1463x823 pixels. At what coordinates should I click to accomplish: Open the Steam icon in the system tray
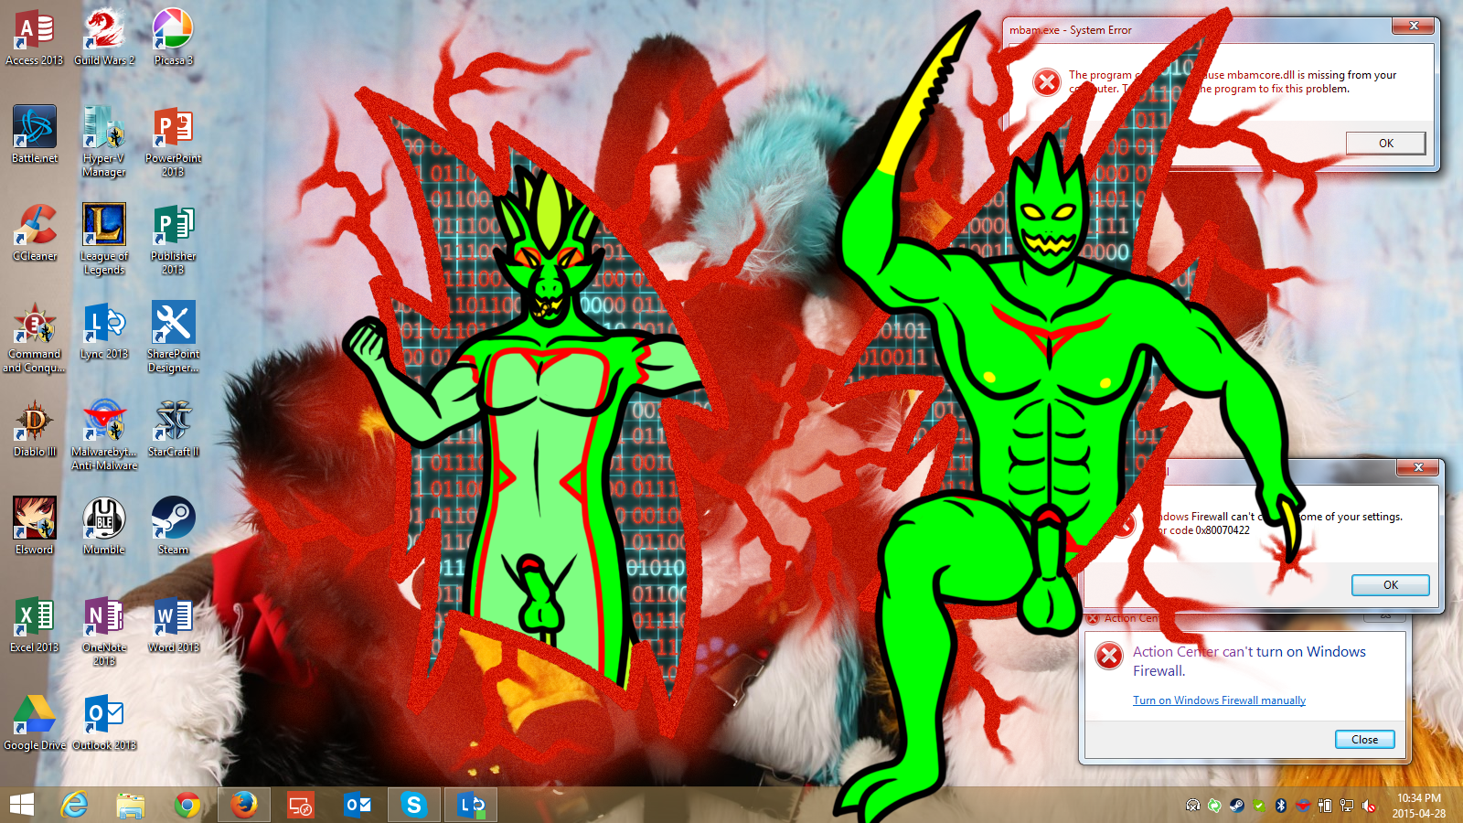(x=1236, y=806)
